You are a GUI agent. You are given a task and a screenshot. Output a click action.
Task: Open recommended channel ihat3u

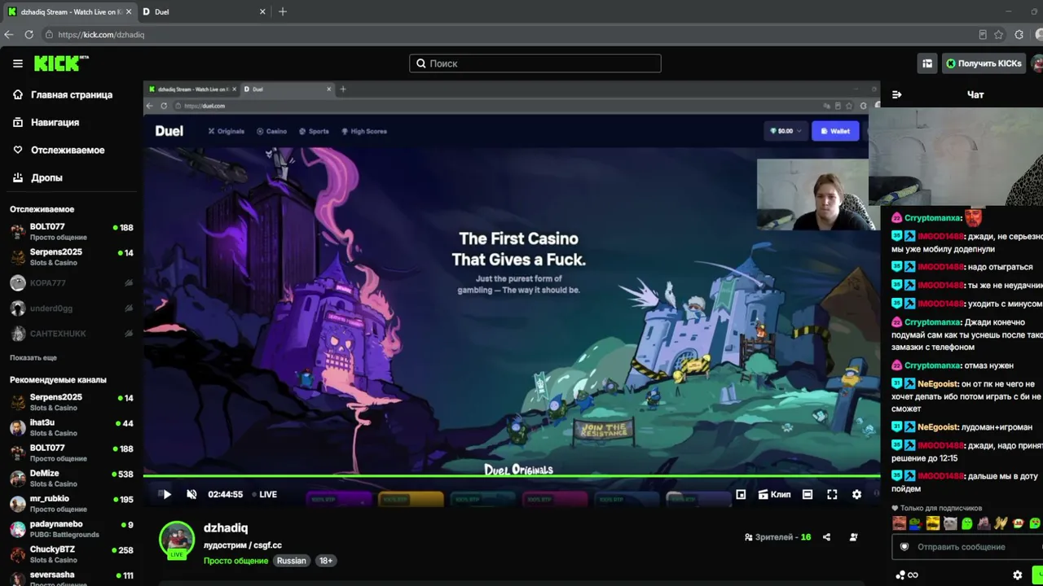point(71,427)
